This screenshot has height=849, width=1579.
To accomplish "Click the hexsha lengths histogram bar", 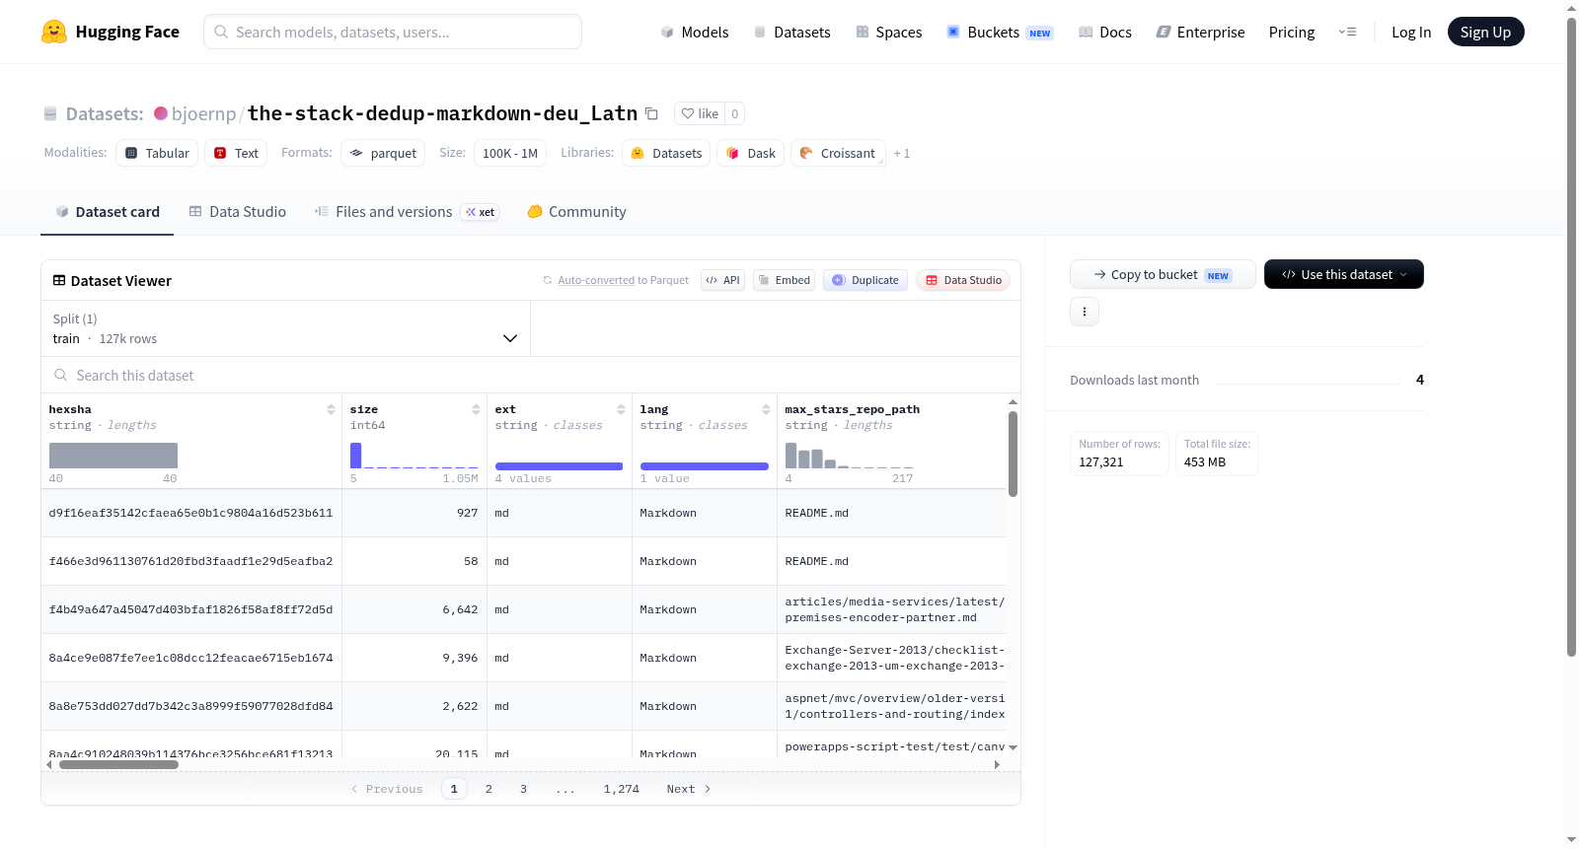I will coord(113,456).
